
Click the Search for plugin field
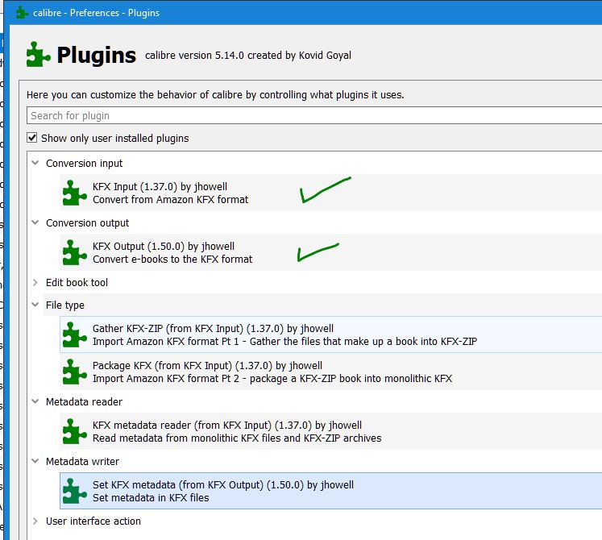tap(314, 115)
